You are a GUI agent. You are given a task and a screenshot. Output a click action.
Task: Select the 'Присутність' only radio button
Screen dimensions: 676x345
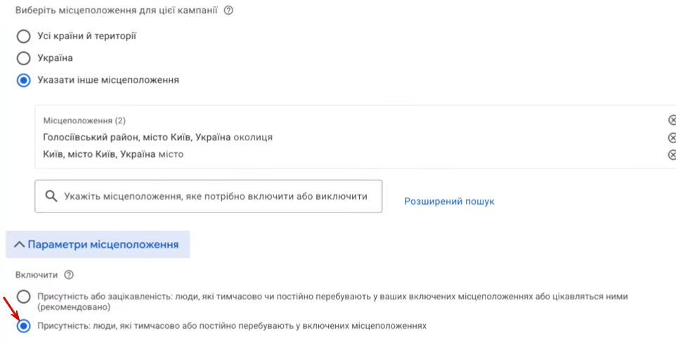coord(24,326)
